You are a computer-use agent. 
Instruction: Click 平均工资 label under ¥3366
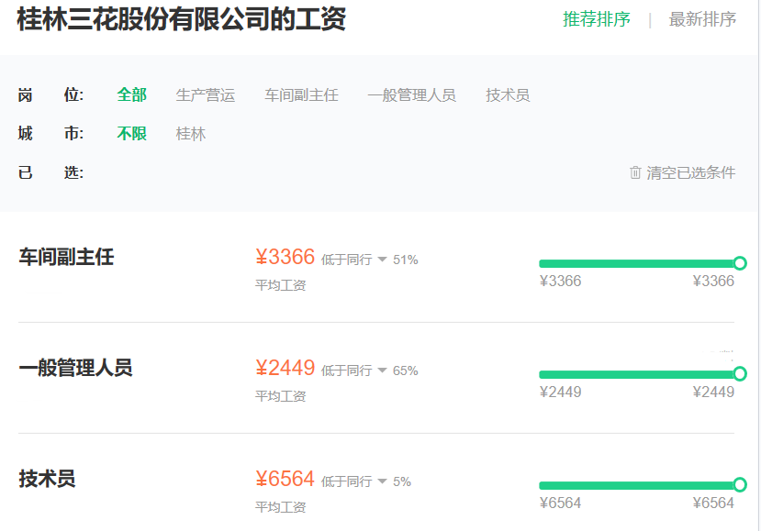281,285
